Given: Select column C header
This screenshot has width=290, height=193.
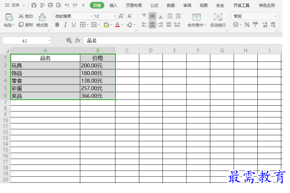Looking at the screenshot, I should tap(127, 51).
